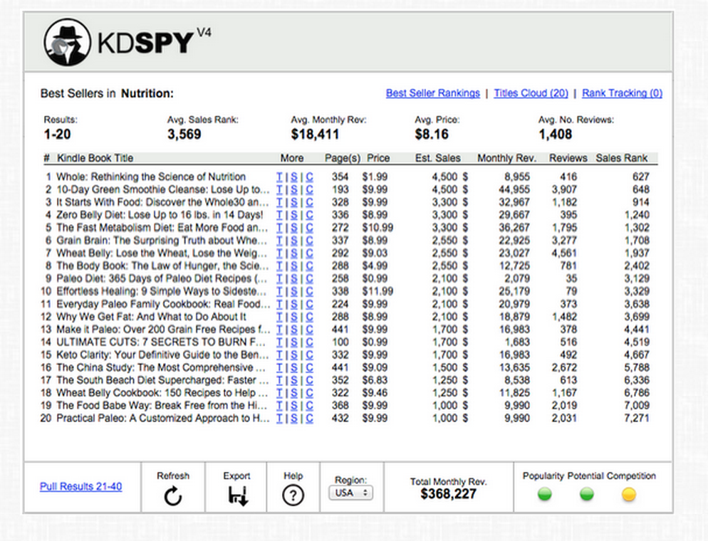This screenshot has height=541, width=708.
Task: Click reviews count 4,561 cell
Action: click(564, 253)
